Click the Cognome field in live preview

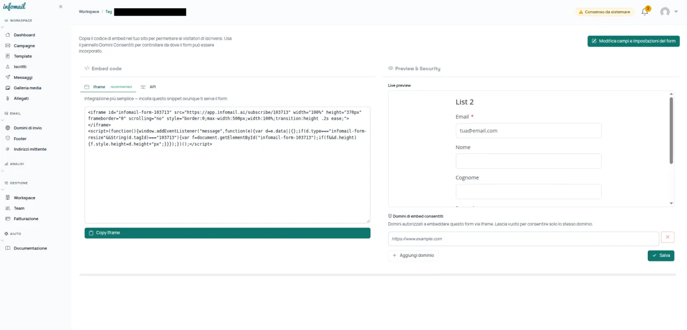coord(528,192)
